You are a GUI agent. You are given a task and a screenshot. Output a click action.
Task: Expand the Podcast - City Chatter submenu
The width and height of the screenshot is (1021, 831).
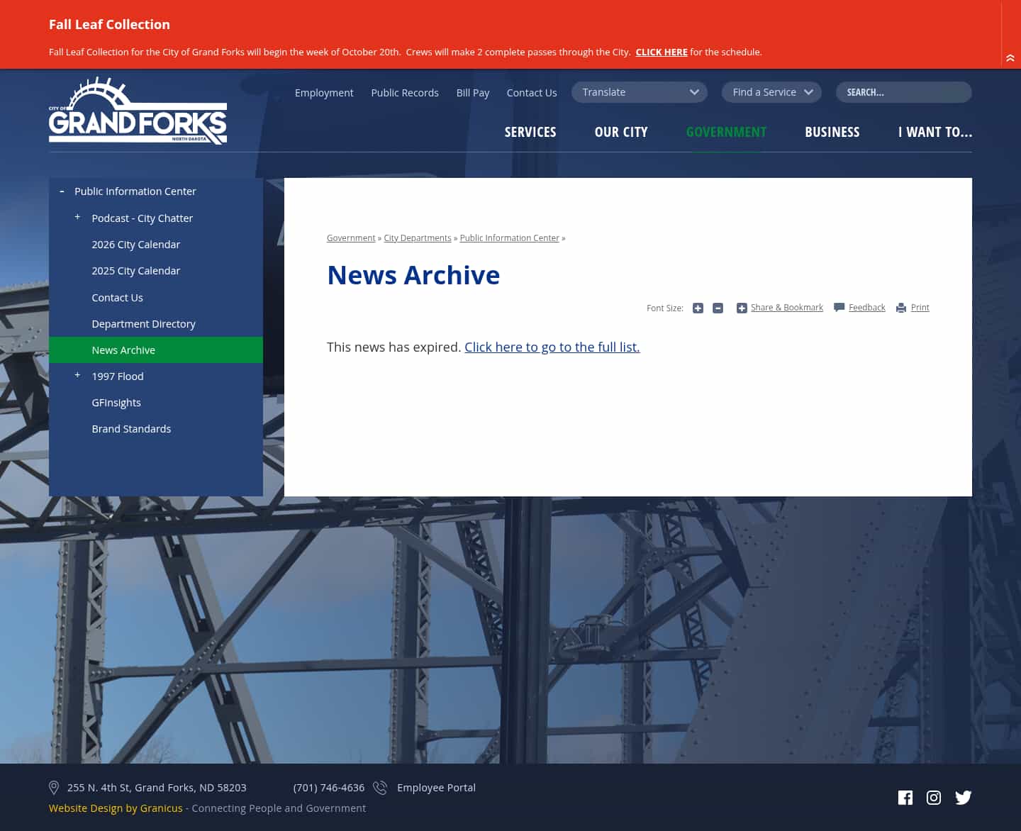click(77, 217)
